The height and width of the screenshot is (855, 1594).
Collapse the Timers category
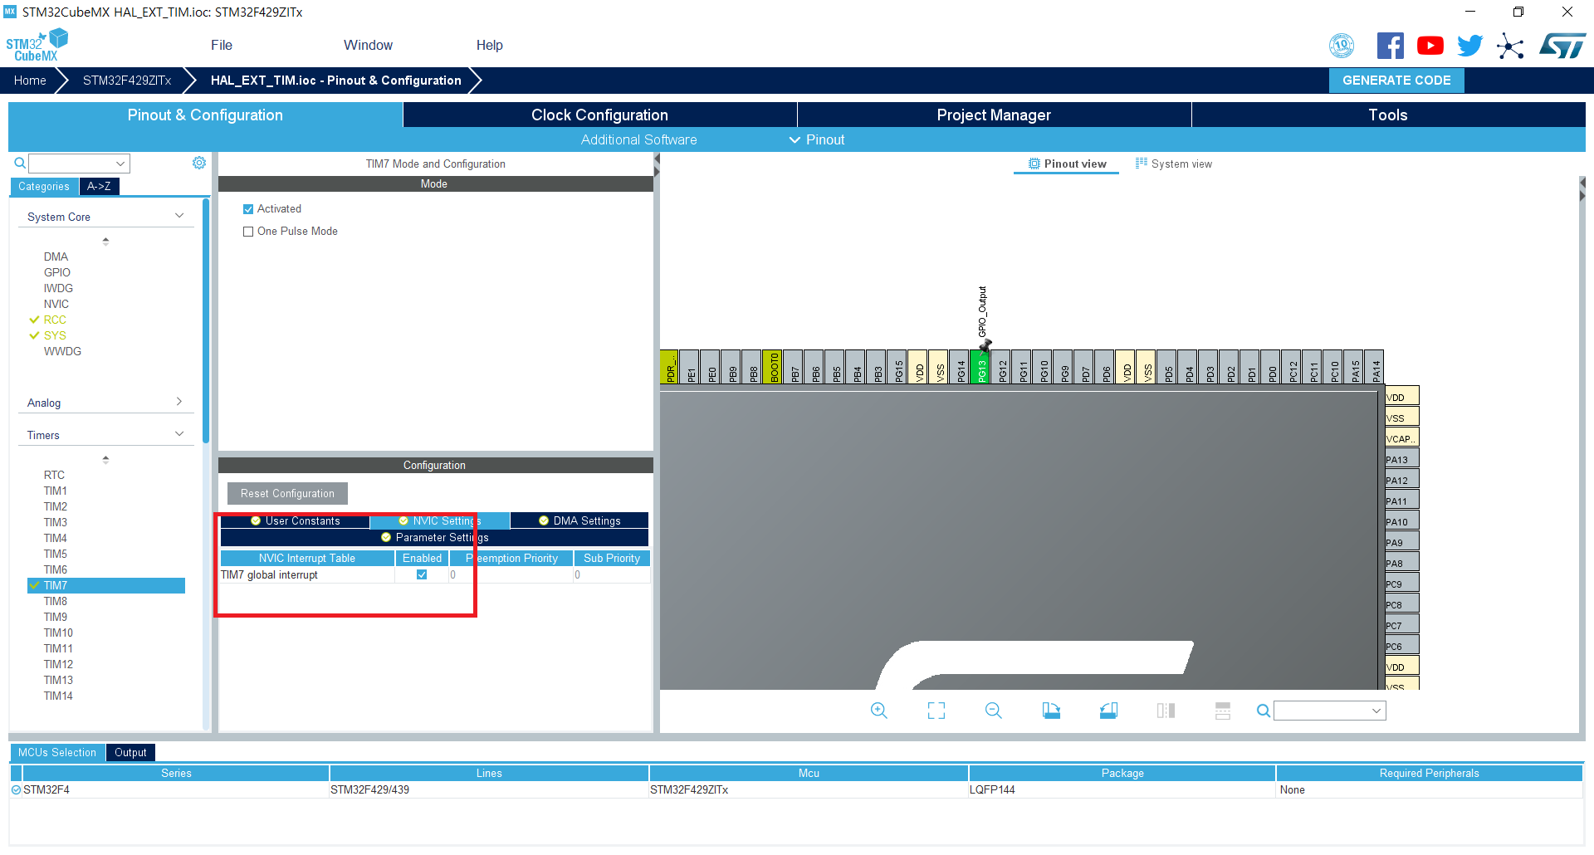coord(179,434)
